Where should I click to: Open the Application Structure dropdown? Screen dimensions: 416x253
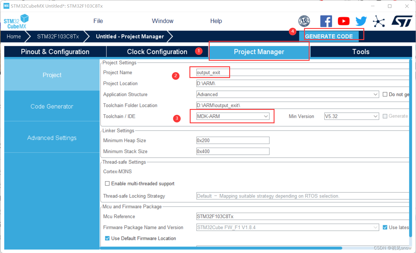[x=288, y=94]
